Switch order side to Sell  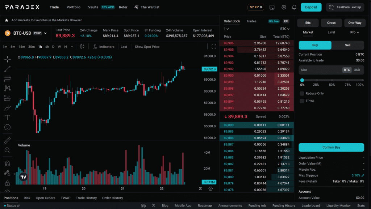(x=347, y=45)
